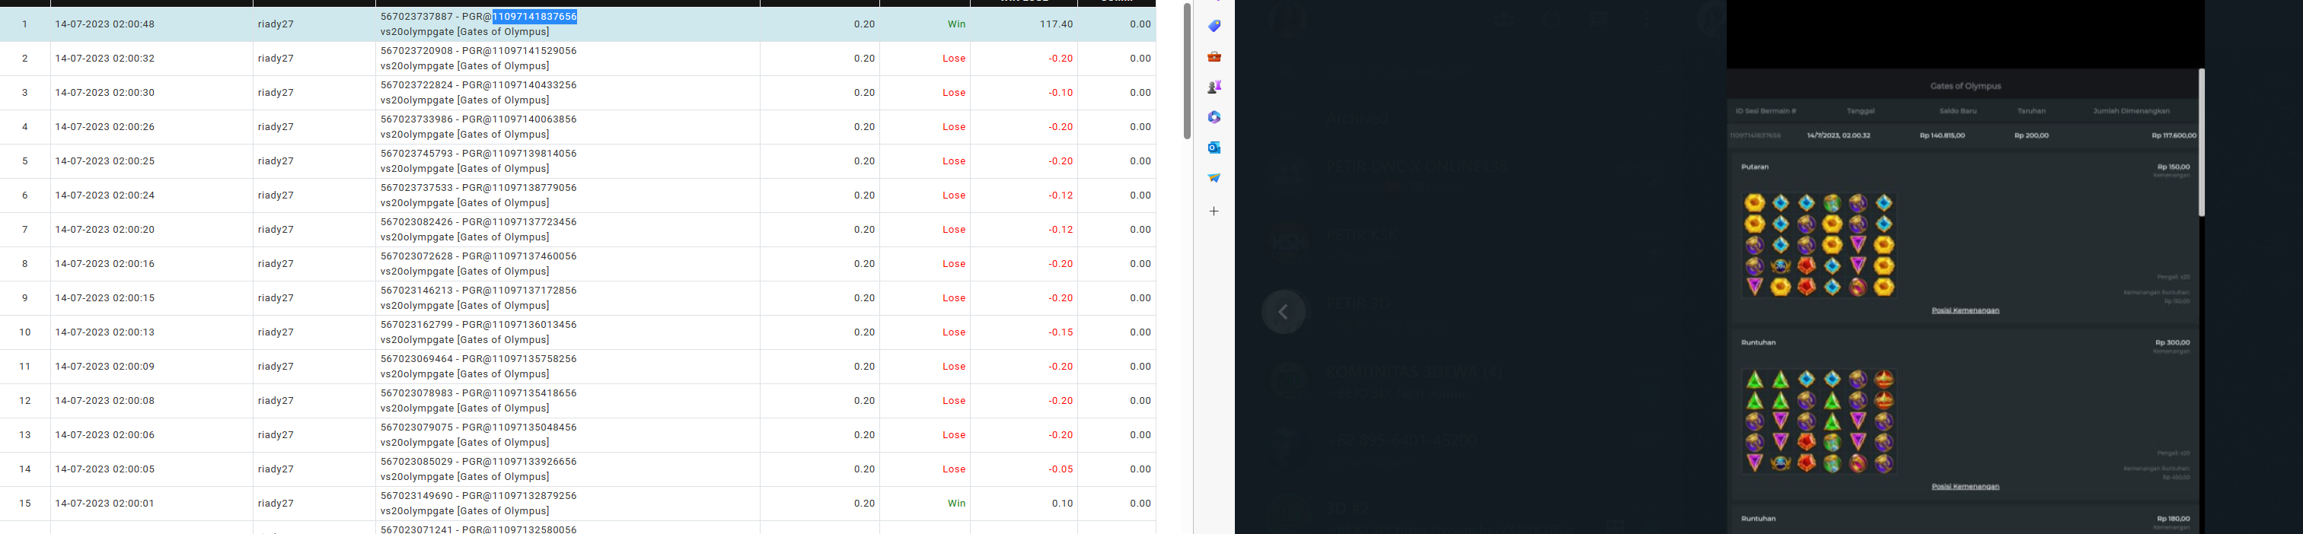The width and height of the screenshot is (2303, 534).
Task: Open the Tools briefcase icon in sidebar
Action: click(x=1214, y=56)
